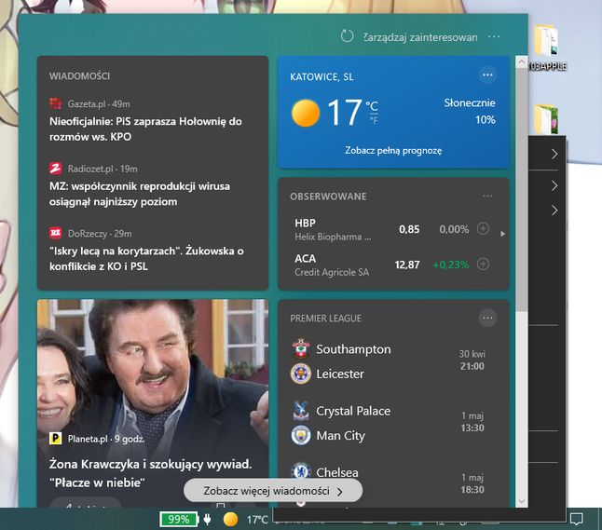Open the Crystal Palace match time 13:30

click(472, 428)
